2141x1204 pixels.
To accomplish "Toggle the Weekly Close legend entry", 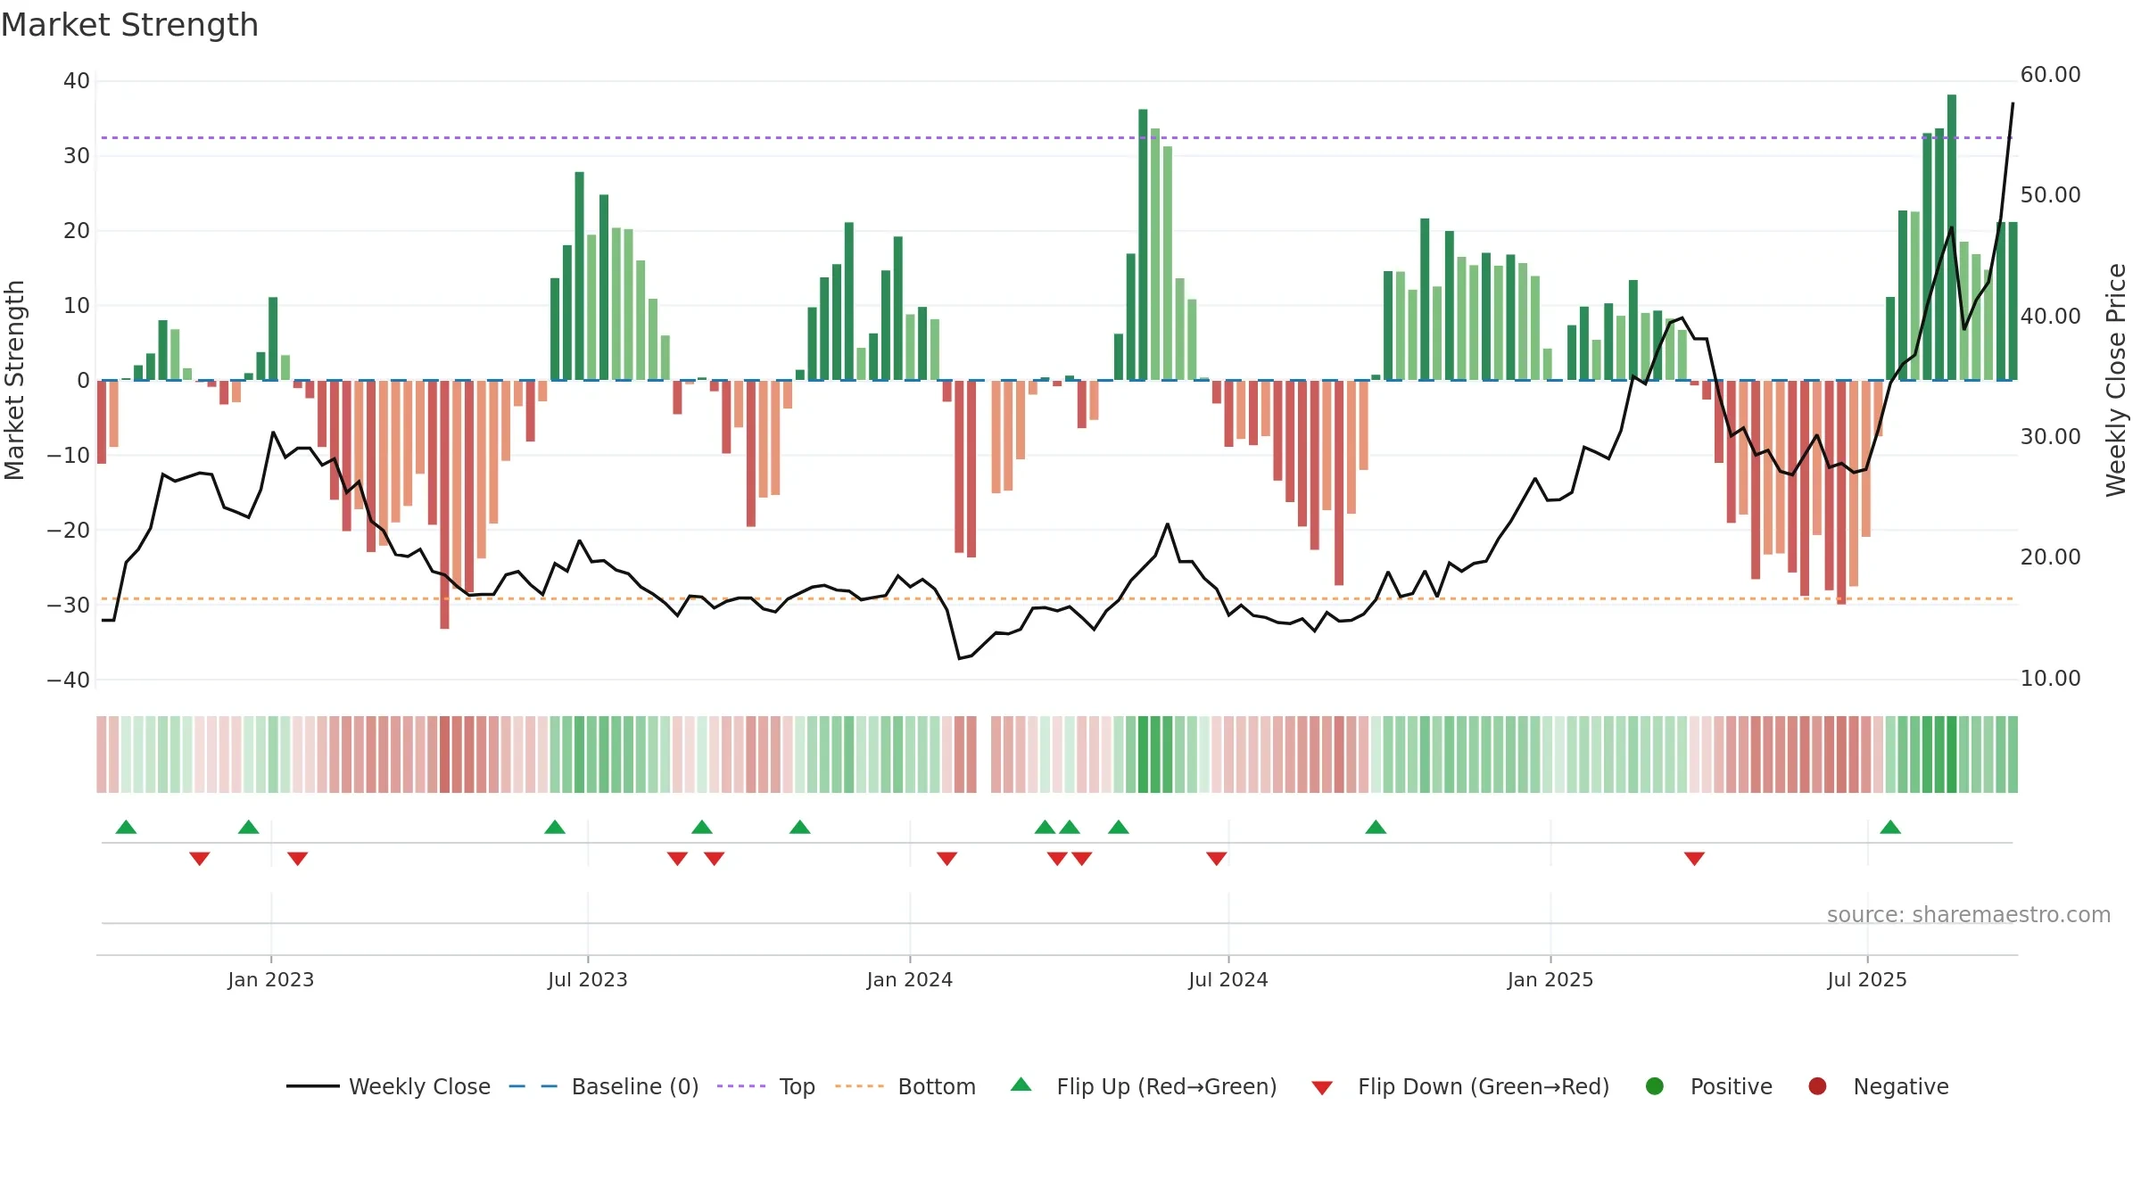I will tap(388, 1086).
